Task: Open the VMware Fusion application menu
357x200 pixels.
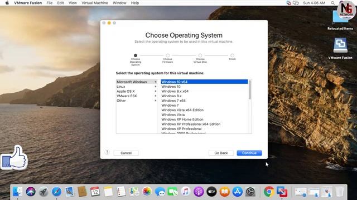Action: click(28, 3)
